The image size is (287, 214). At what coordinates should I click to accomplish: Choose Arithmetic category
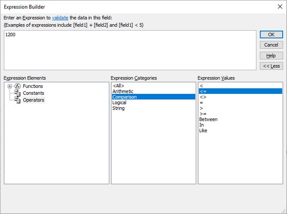point(153,91)
